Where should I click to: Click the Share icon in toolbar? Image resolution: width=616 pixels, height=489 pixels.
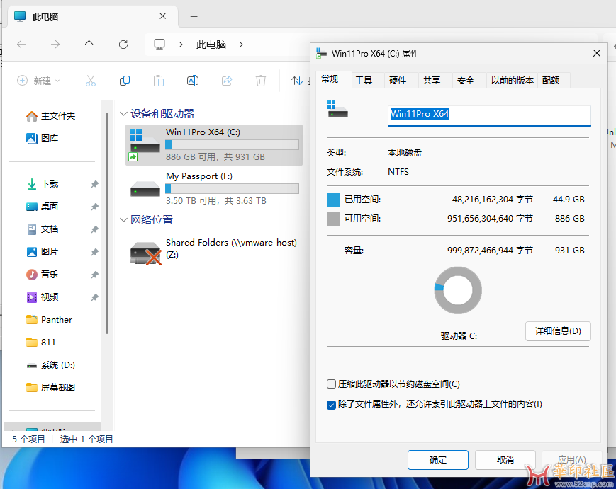(227, 81)
